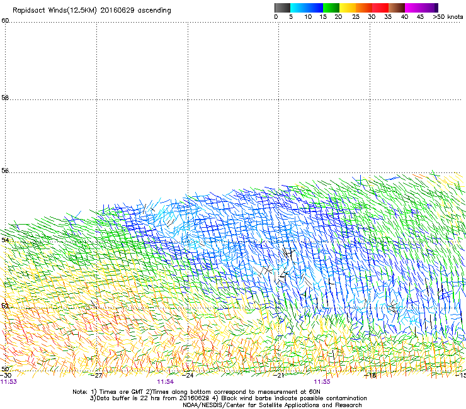Click the "Rapidscat Winds(12.5KM) 20160629 ascending" title
The height and width of the screenshot is (409, 466).
92,11
